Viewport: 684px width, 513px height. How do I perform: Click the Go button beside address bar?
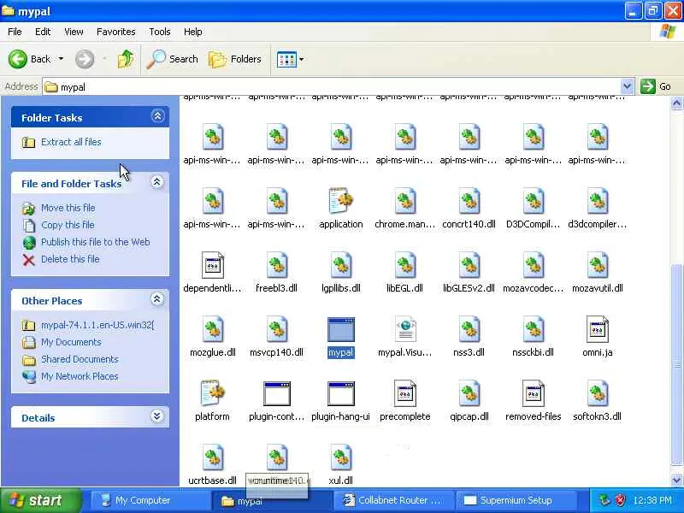pyautogui.click(x=656, y=86)
